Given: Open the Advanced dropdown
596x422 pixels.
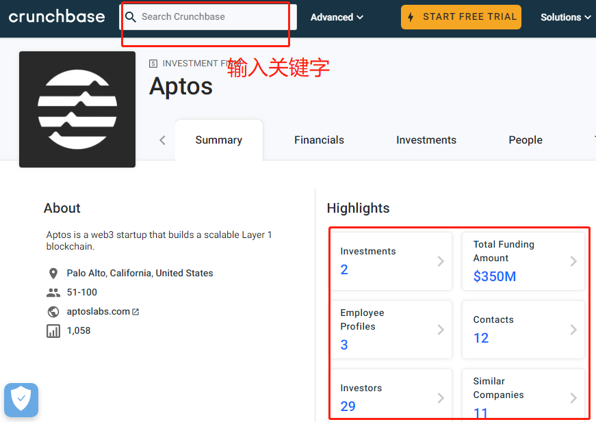Looking at the screenshot, I should (x=337, y=18).
